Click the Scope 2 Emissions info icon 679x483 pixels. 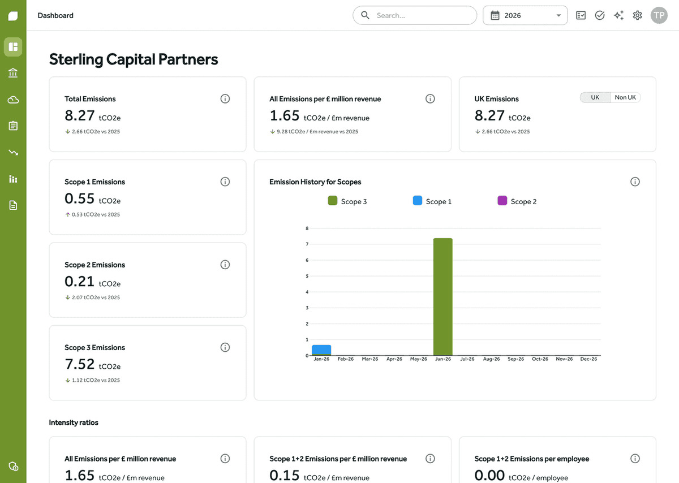(225, 265)
